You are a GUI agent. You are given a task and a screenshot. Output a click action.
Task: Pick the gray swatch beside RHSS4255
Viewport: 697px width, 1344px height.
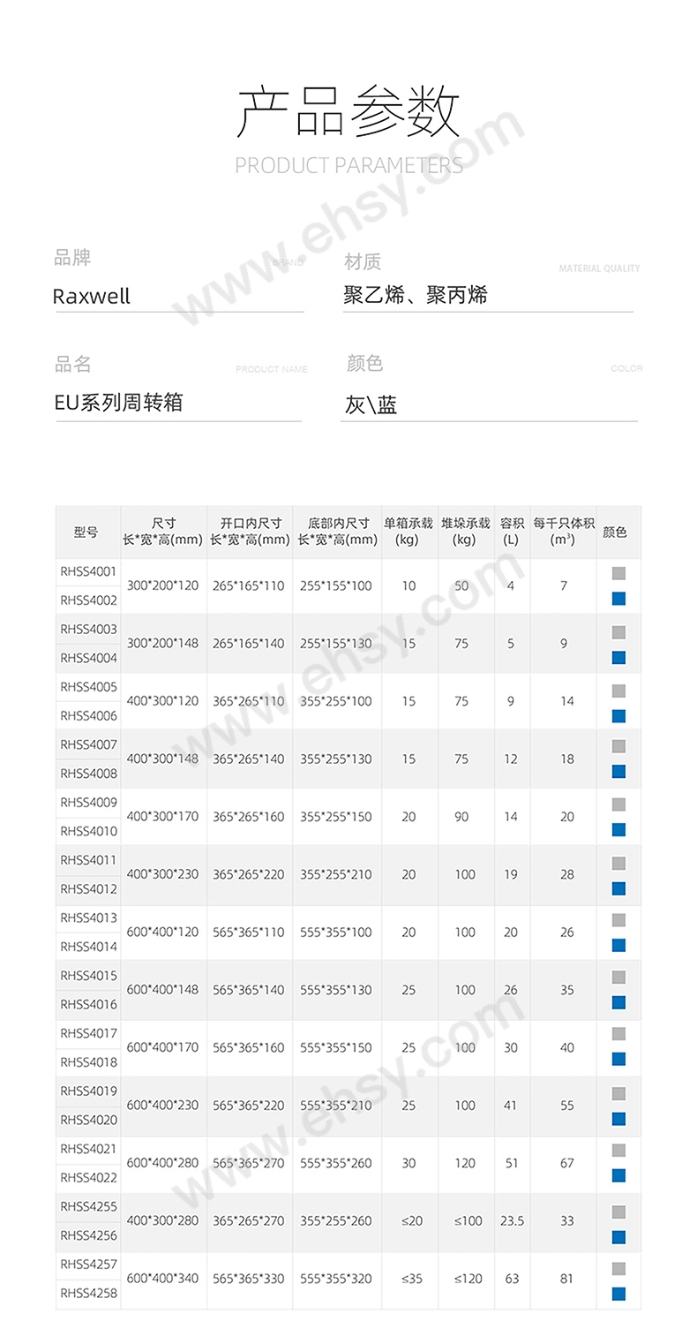click(x=618, y=1212)
